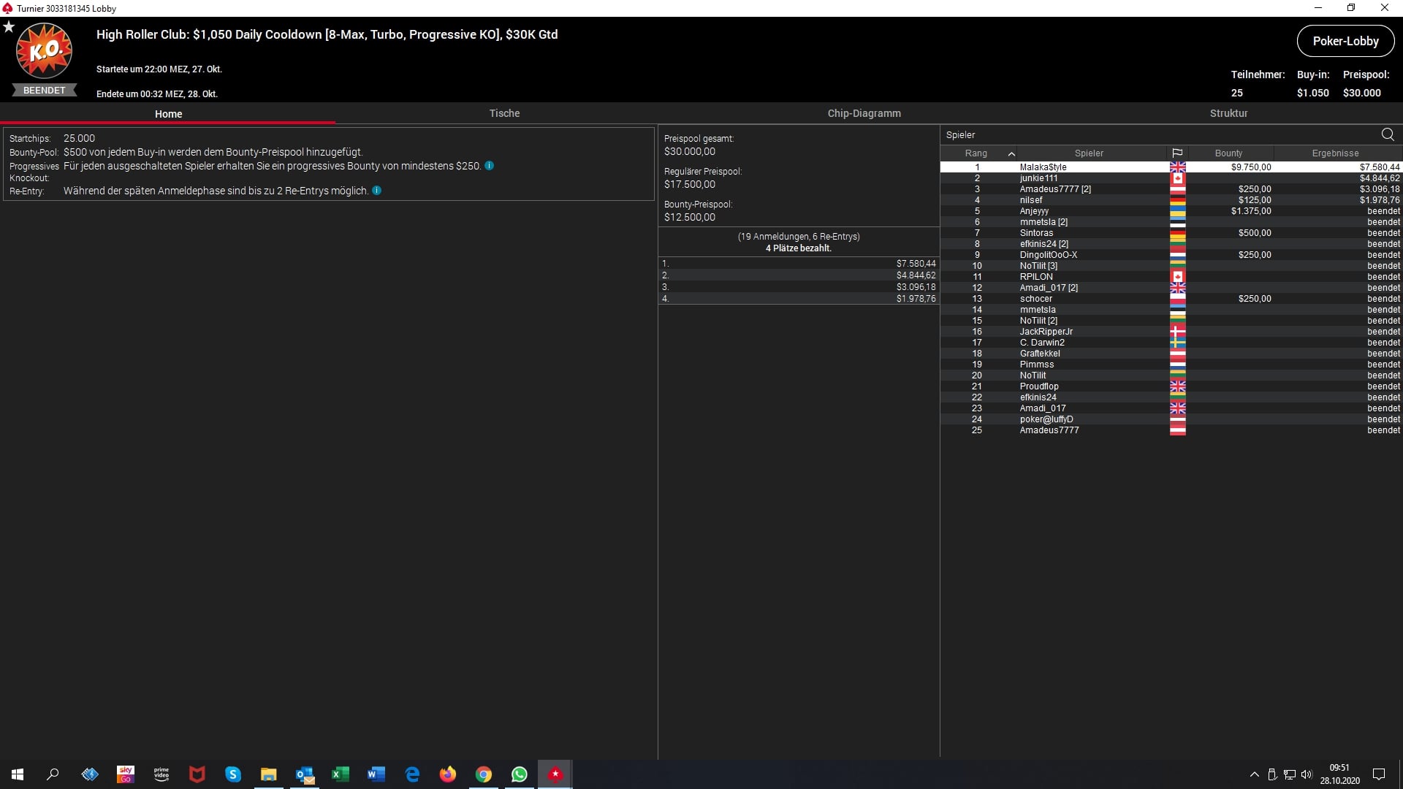The width and height of the screenshot is (1403, 789).
Task: Click the Poker-Lobby button
Action: coord(1345,41)
